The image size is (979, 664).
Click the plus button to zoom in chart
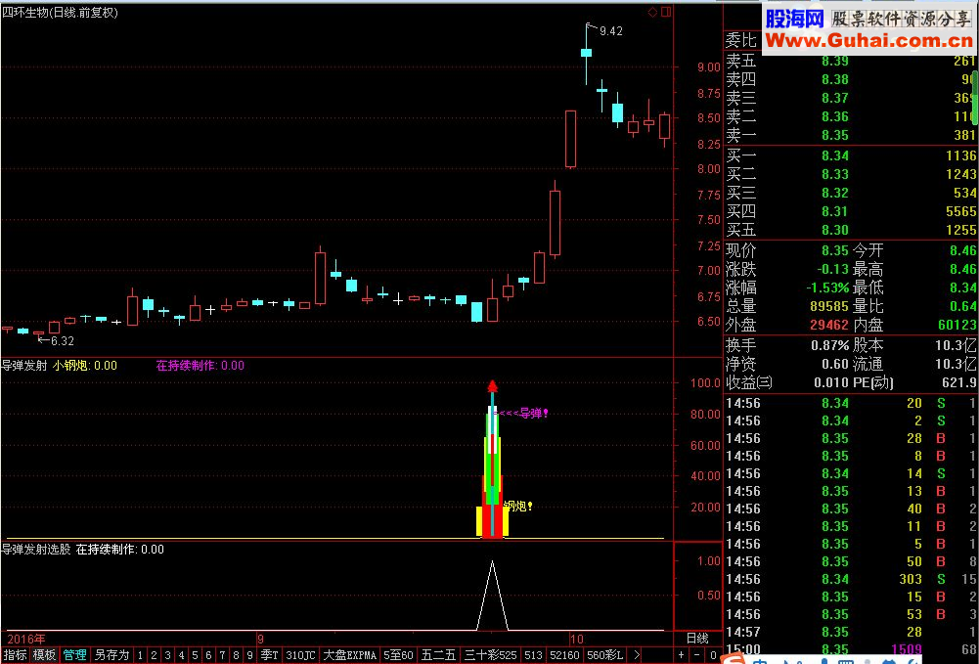(x=681, y=655)
